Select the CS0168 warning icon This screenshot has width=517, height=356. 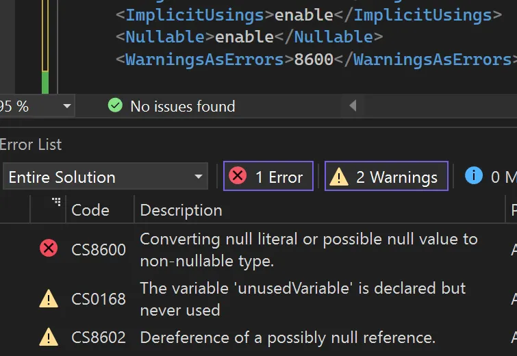[49, 298]
